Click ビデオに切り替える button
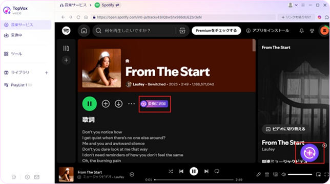330x184 pixels. [x=285, y=129]
